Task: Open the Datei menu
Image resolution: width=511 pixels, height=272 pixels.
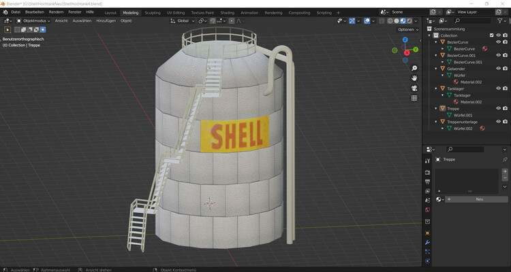Action: point(16,12)
